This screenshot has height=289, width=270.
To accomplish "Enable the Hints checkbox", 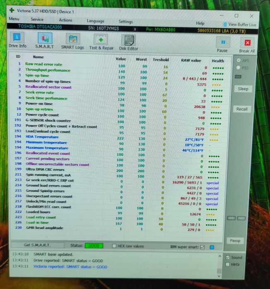I will pos(227,264).
